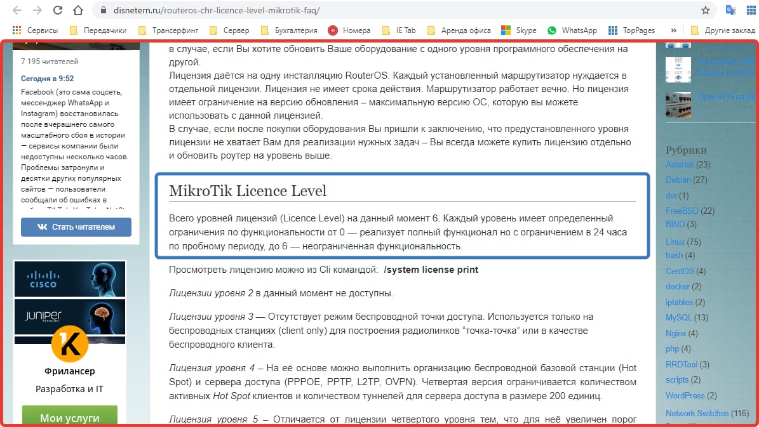Open the Трансерфинг bookmark folder

coord(168,30)
